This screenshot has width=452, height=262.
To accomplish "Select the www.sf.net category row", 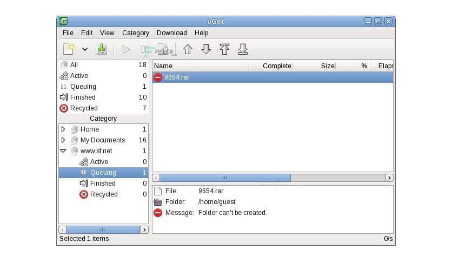I will click(103, 151).
